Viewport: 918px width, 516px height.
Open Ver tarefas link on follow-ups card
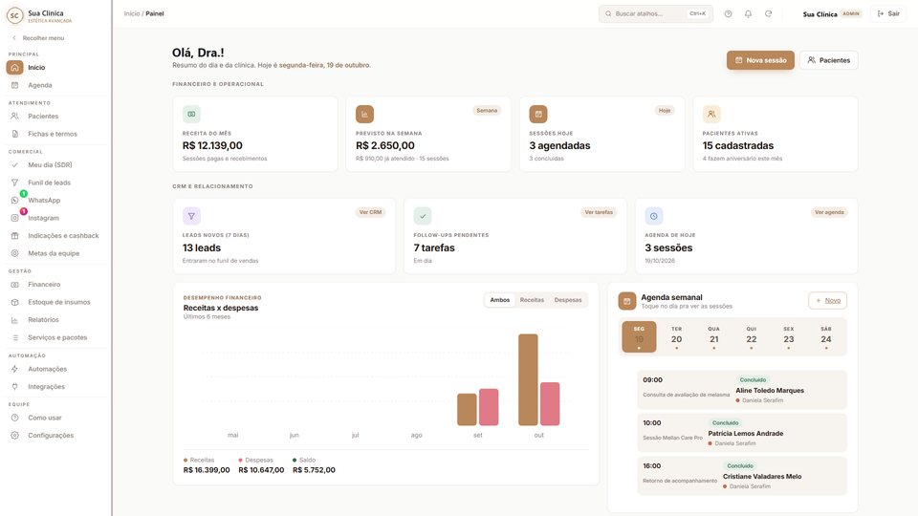(x=599, y=212)
